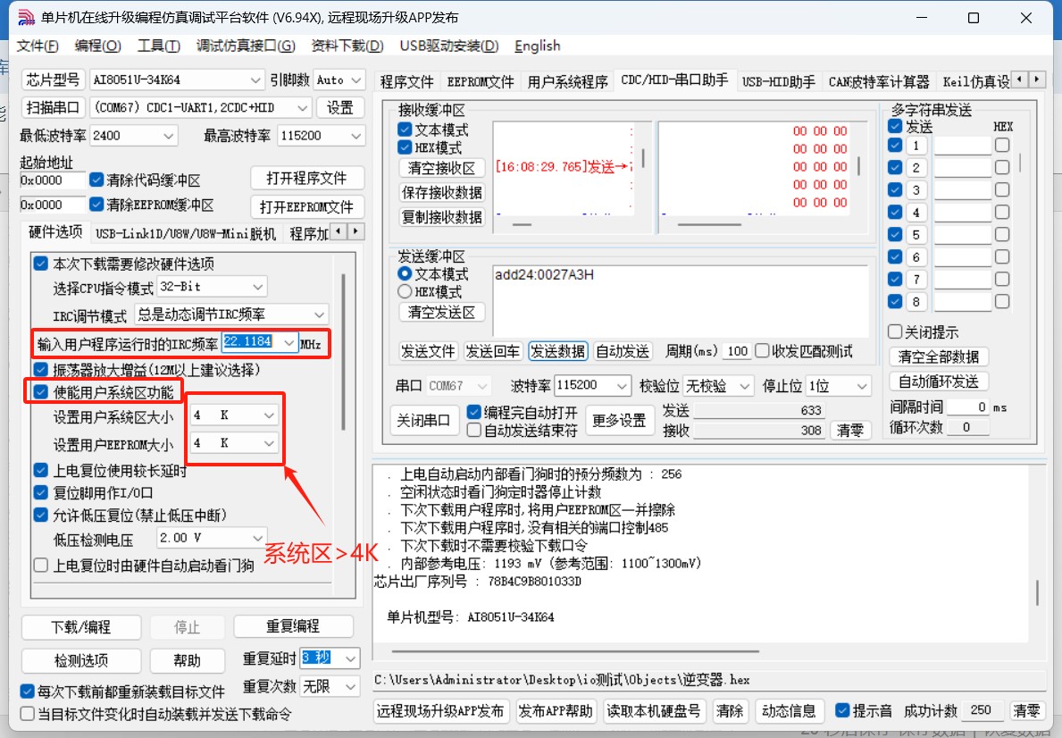
Task: Expand the 最低波特率 2400 dropdown
Action: (169, 136)
